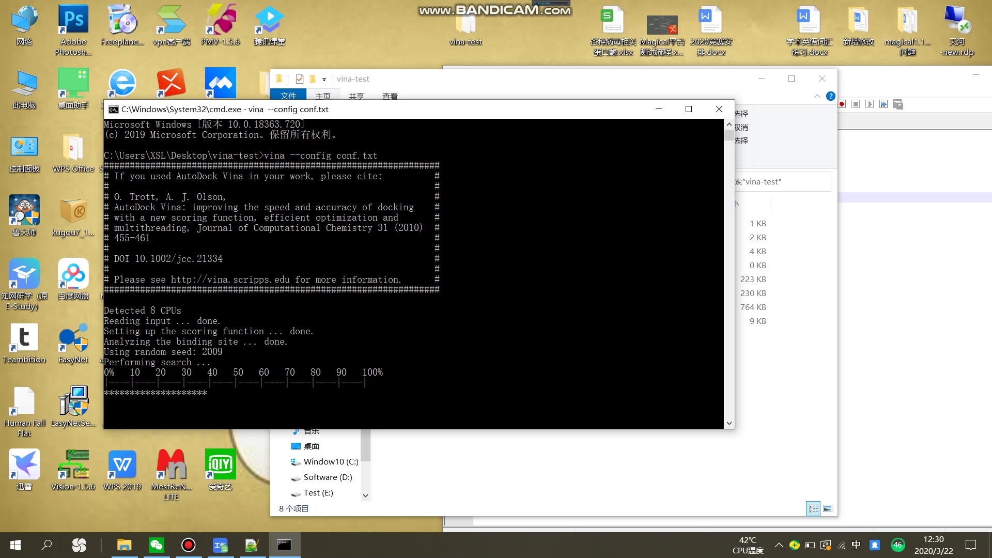The width and height of the screenshot is (992, 558).
Task: Click Window10 (C:) drive in sidebar
Action: (x=330, y=462)
